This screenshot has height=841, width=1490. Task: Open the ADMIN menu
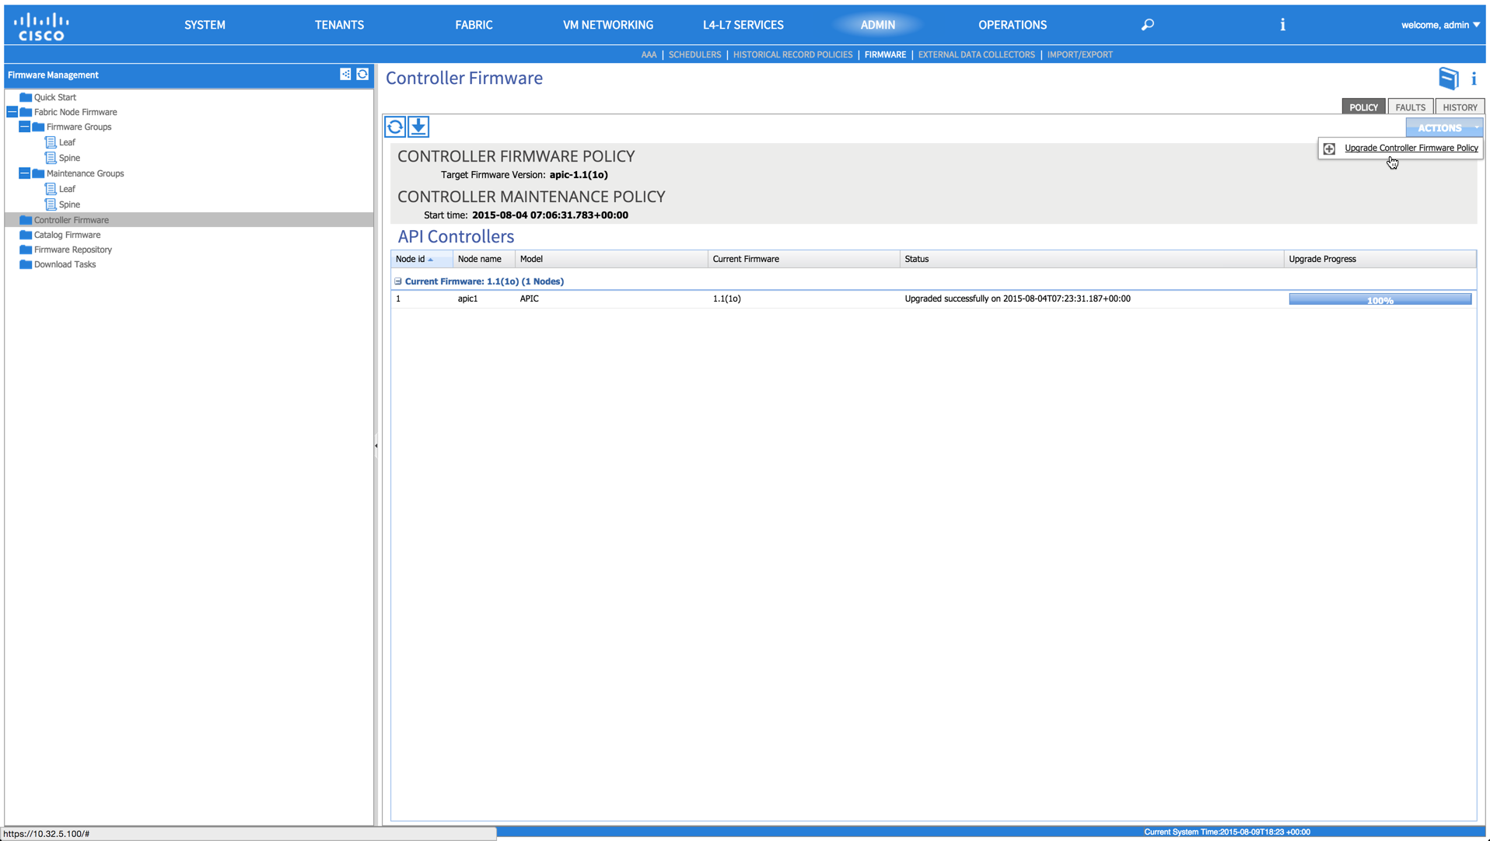tap(877, 25)
